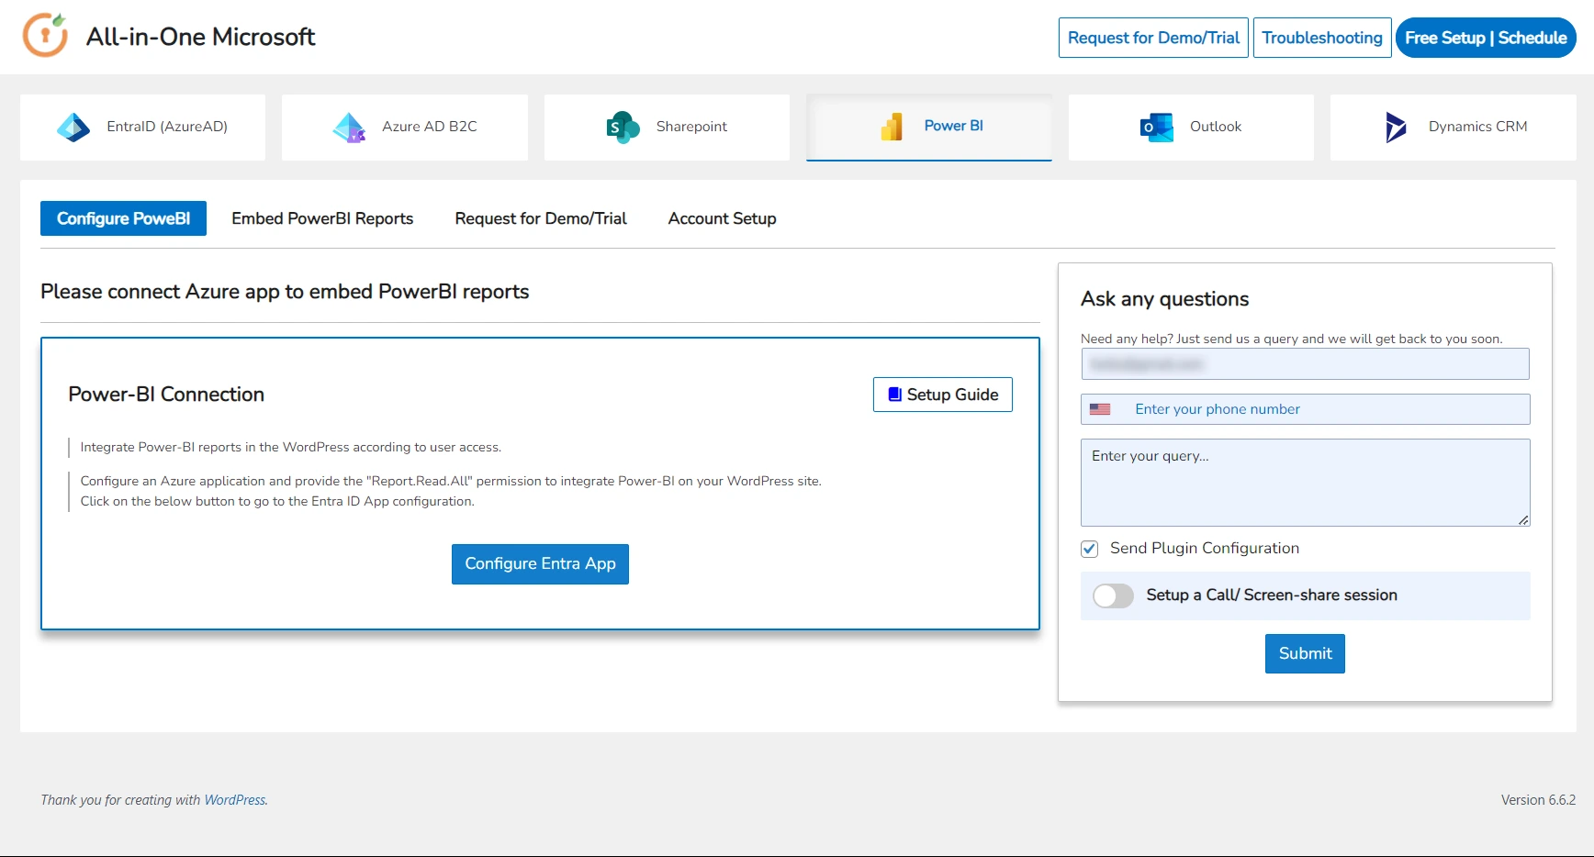Go to the Outlook tab
This screenshot has height=857, width=1594.
(x=1191, y=127)
